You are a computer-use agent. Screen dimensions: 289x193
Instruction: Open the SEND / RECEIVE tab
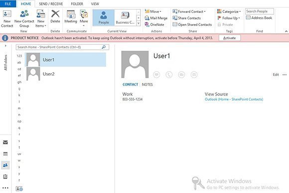[x=51, y=3]
